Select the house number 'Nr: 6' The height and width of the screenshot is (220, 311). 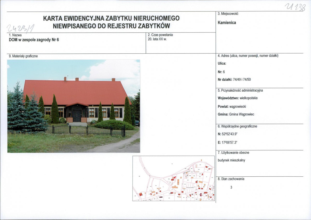pyautogui.click(x=221, y=72)
